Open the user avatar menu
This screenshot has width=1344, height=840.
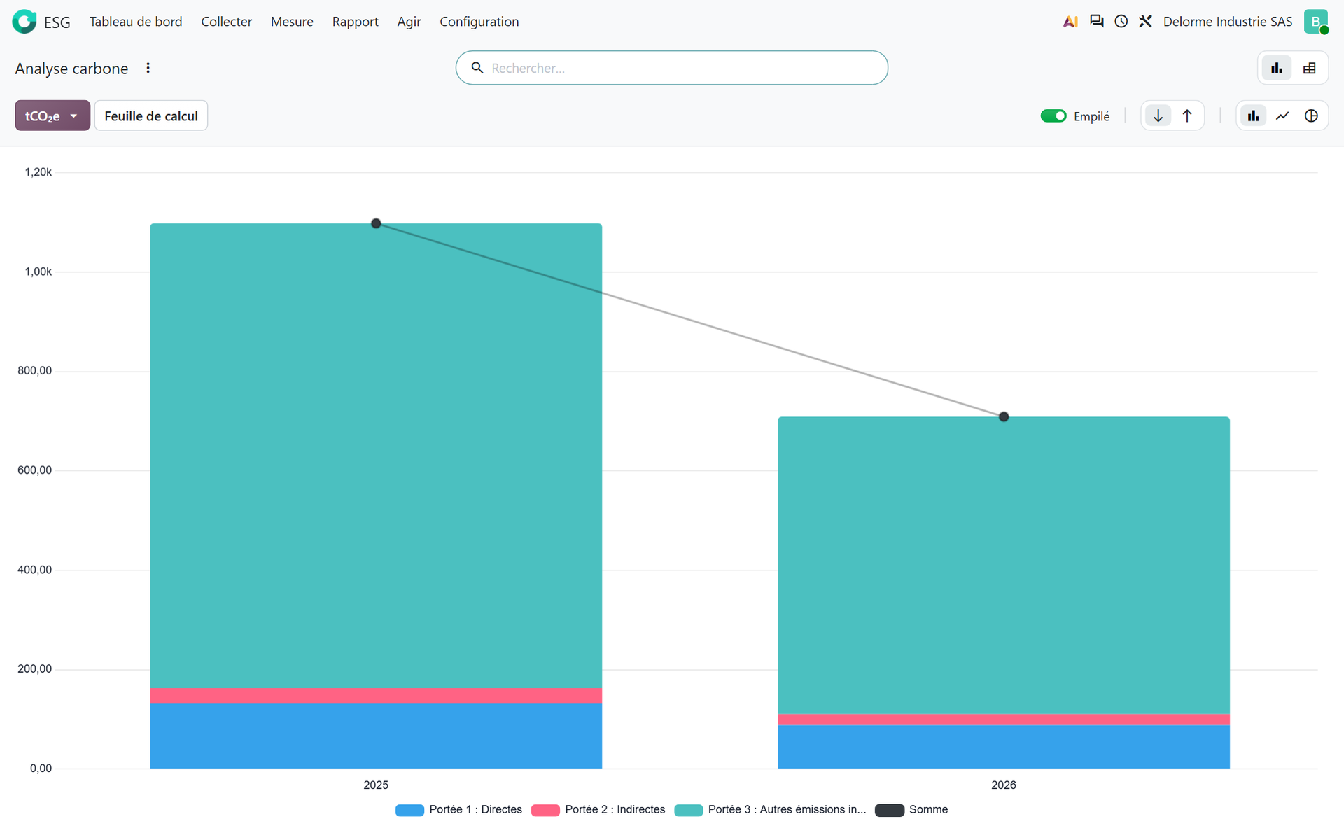(1316, 22)
